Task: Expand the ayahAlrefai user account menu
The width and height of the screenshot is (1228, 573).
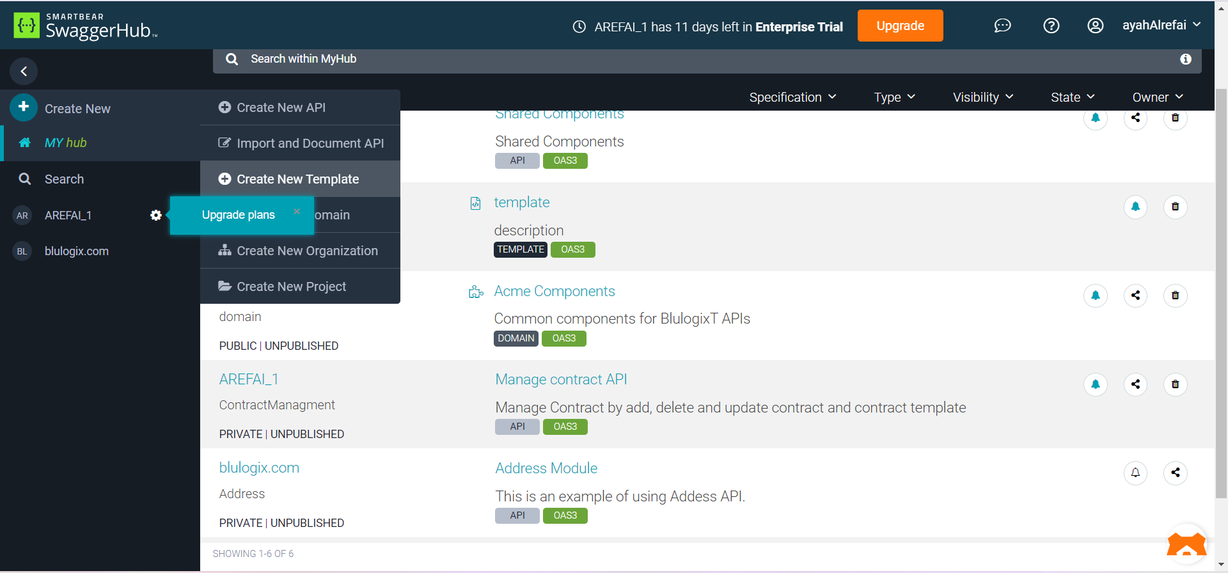Action: (x=1161, y=26)
